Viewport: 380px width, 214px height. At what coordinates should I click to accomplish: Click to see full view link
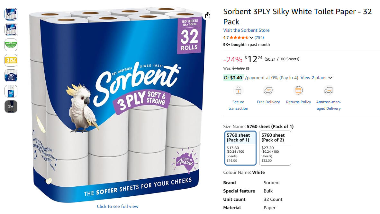(x=118, y=206)
